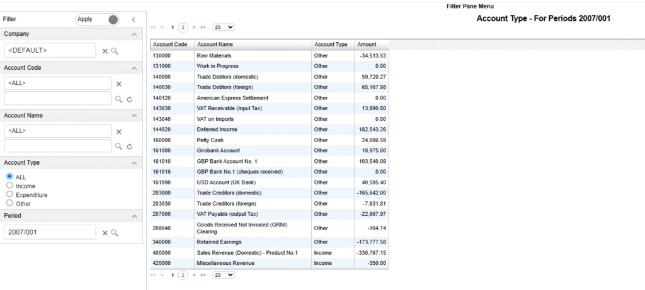Collapse the filter pane with the left arrow

pyautogui.click(x=134, y=20)
